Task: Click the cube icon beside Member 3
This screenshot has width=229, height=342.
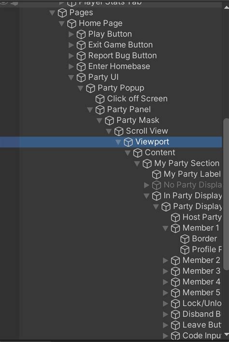Action: point(175,271)
